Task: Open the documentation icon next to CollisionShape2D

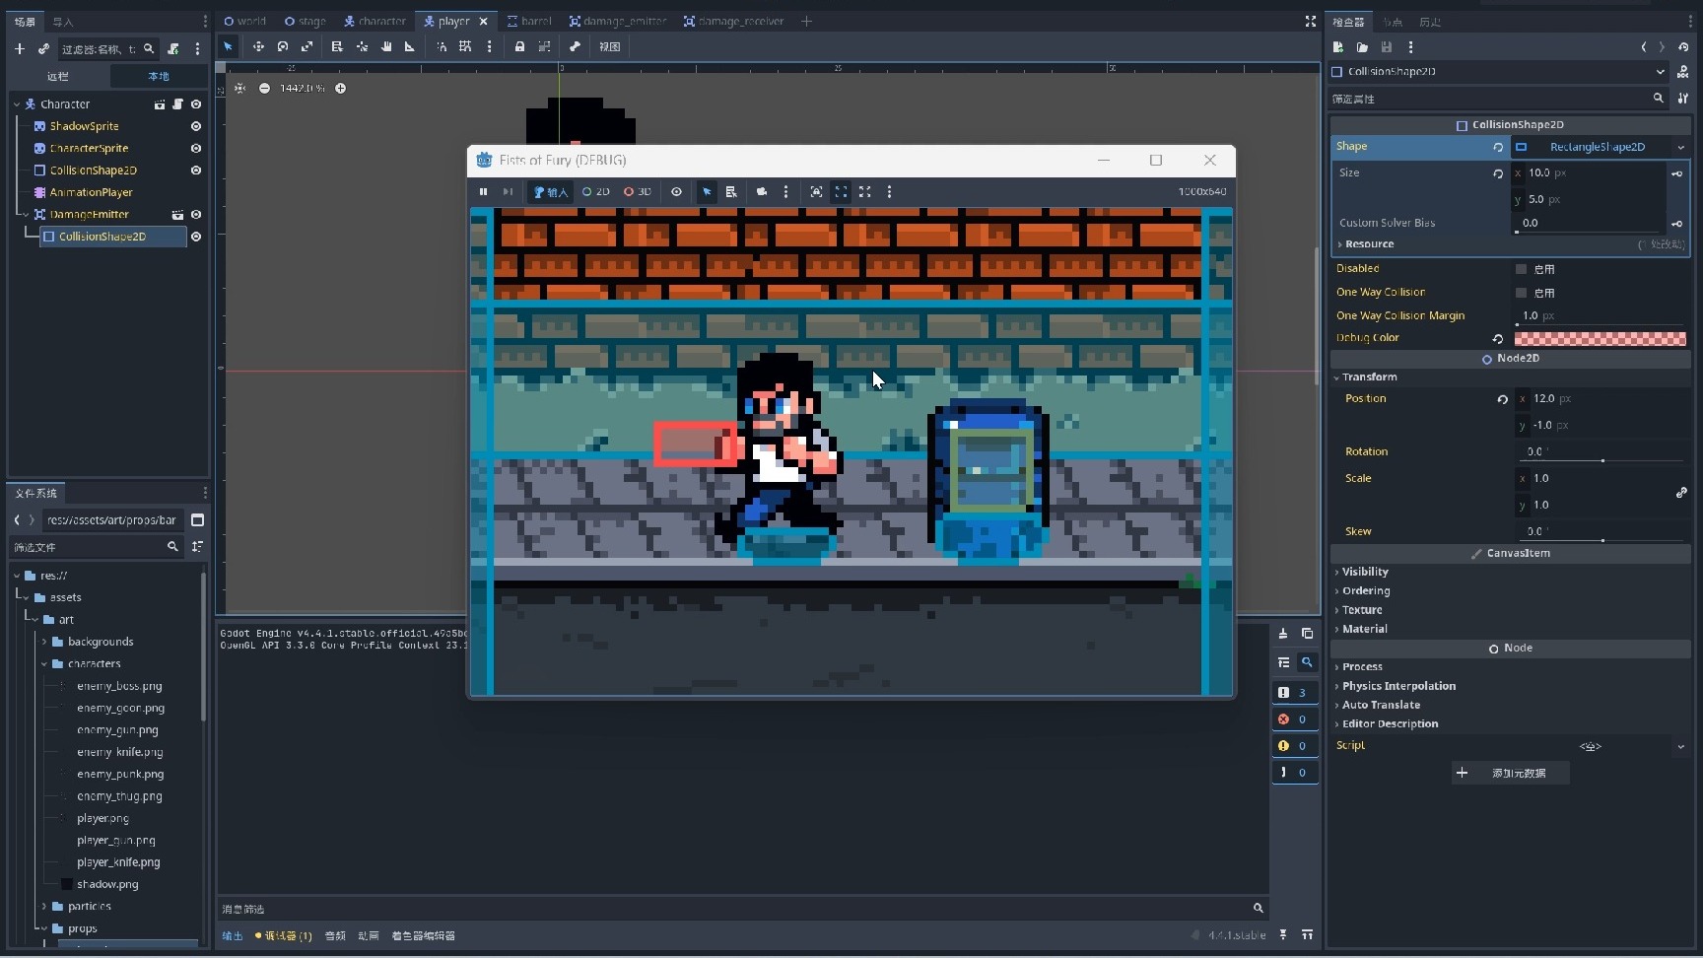Action: 1683,71
